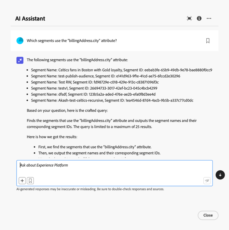Open saved bookmarks in the prompt box
The height and width of the screenshot is (230, 229).
30,181
